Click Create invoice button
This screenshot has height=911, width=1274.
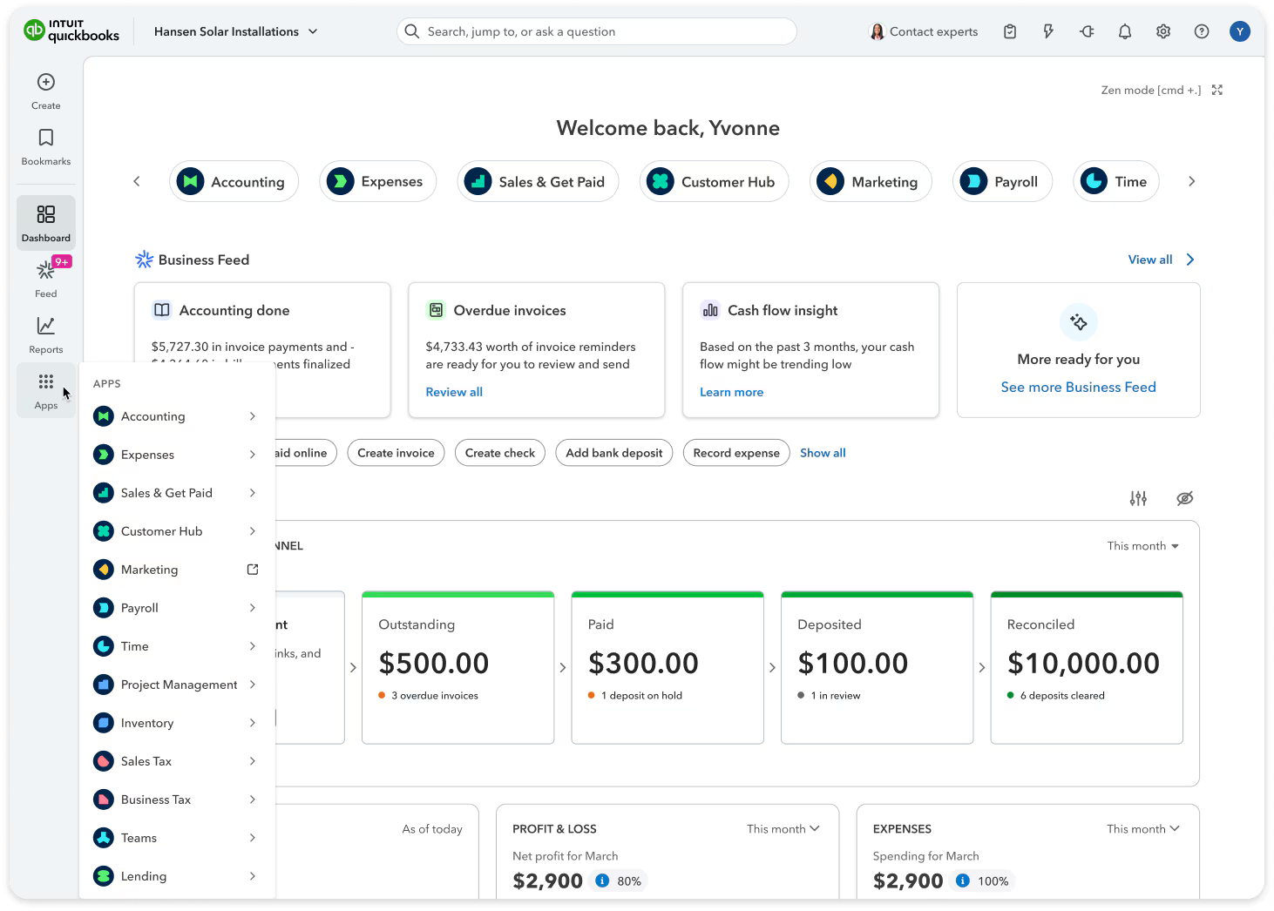(396, 453)
